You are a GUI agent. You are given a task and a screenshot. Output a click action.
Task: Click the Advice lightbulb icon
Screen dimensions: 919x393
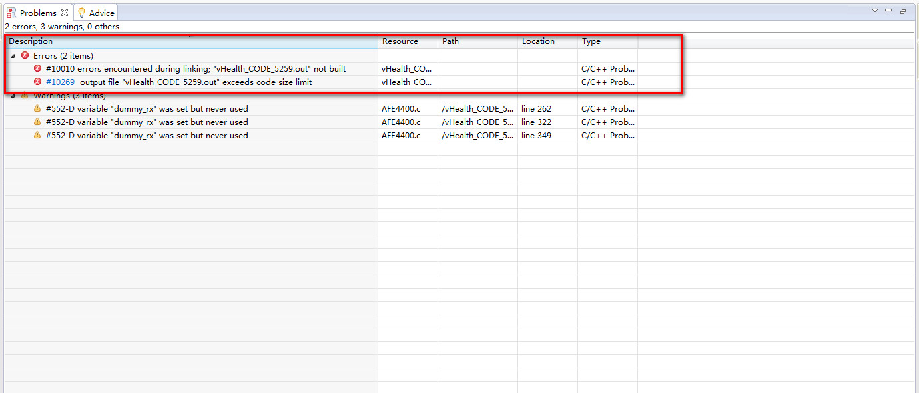(x=82, y=13)
